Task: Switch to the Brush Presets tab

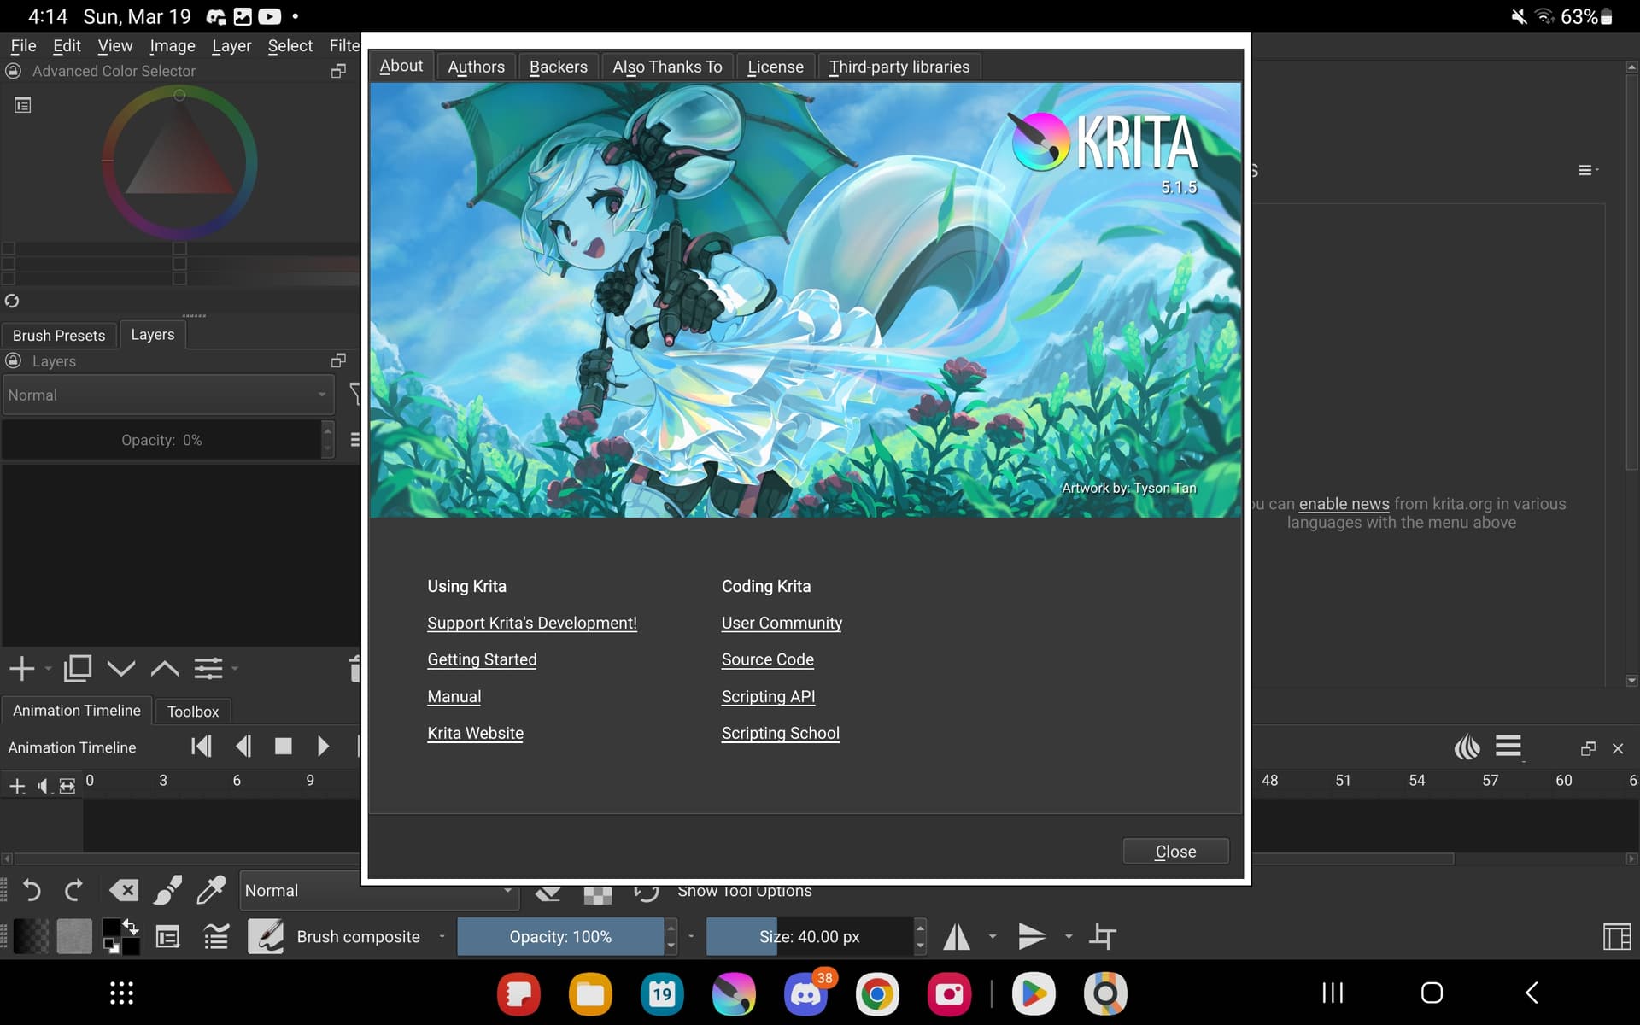Action: 59,336
